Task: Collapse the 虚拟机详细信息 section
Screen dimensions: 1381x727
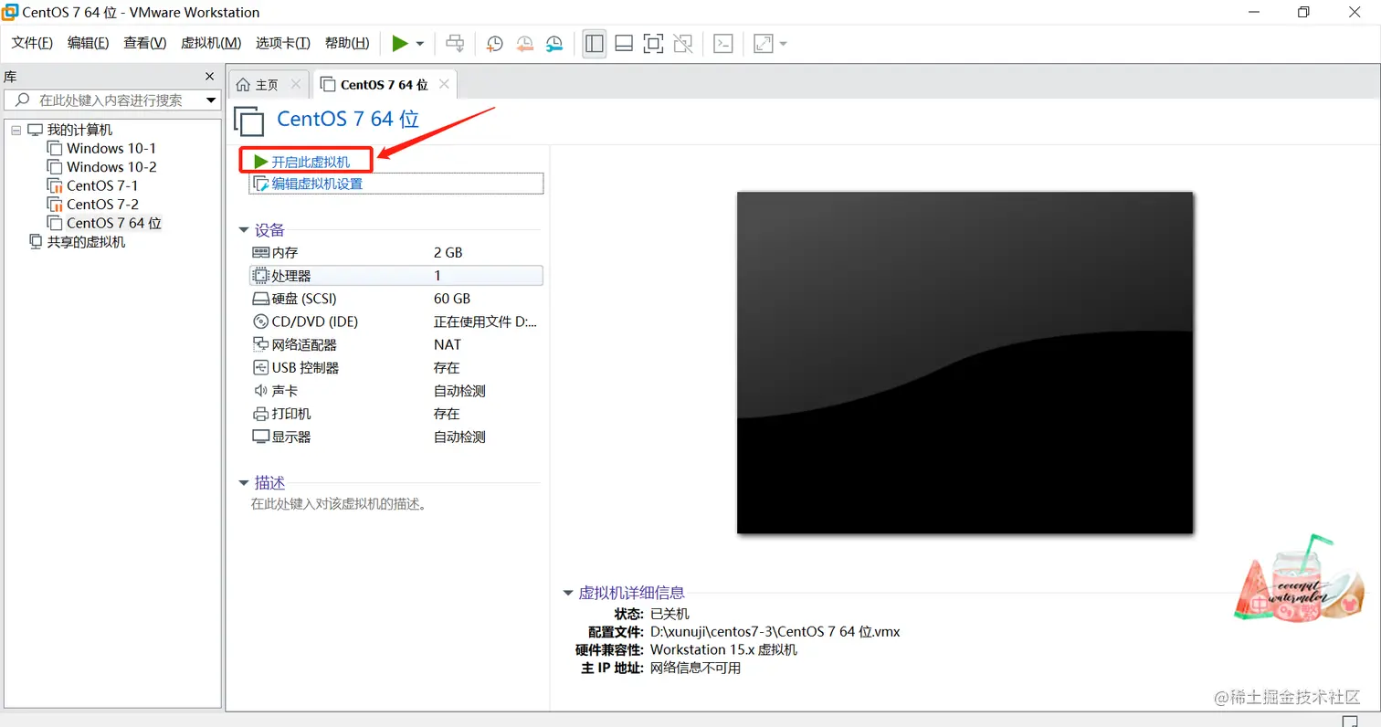Action: 568,593
